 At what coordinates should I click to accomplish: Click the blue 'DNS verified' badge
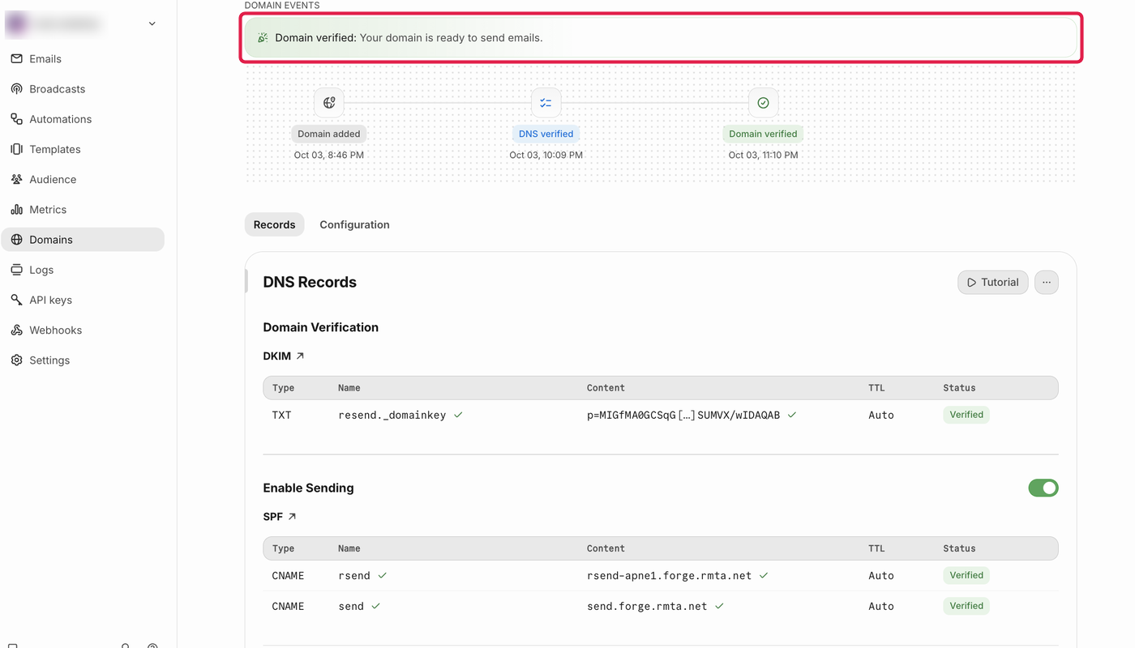pos(546,134)
